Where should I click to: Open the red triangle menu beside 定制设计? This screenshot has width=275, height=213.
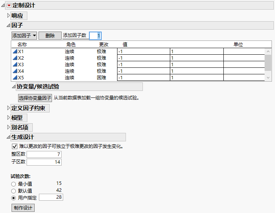[x=9, y=5]
